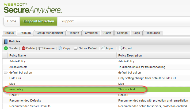Select the Mac policy name

(12, 84)
